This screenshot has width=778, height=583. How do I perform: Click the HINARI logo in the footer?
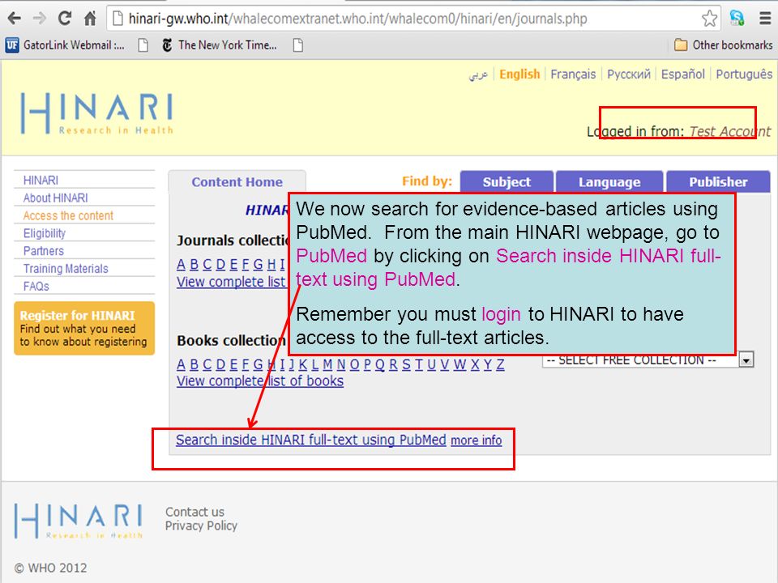[x=79, y=521]
